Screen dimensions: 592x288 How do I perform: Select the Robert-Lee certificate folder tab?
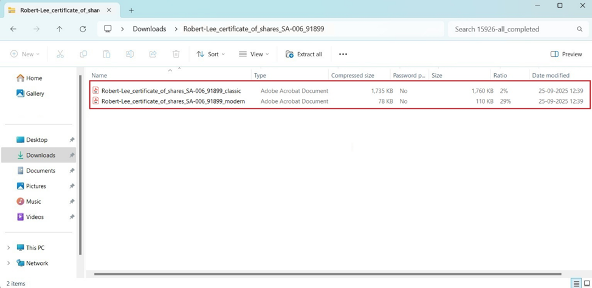(62, 10)
